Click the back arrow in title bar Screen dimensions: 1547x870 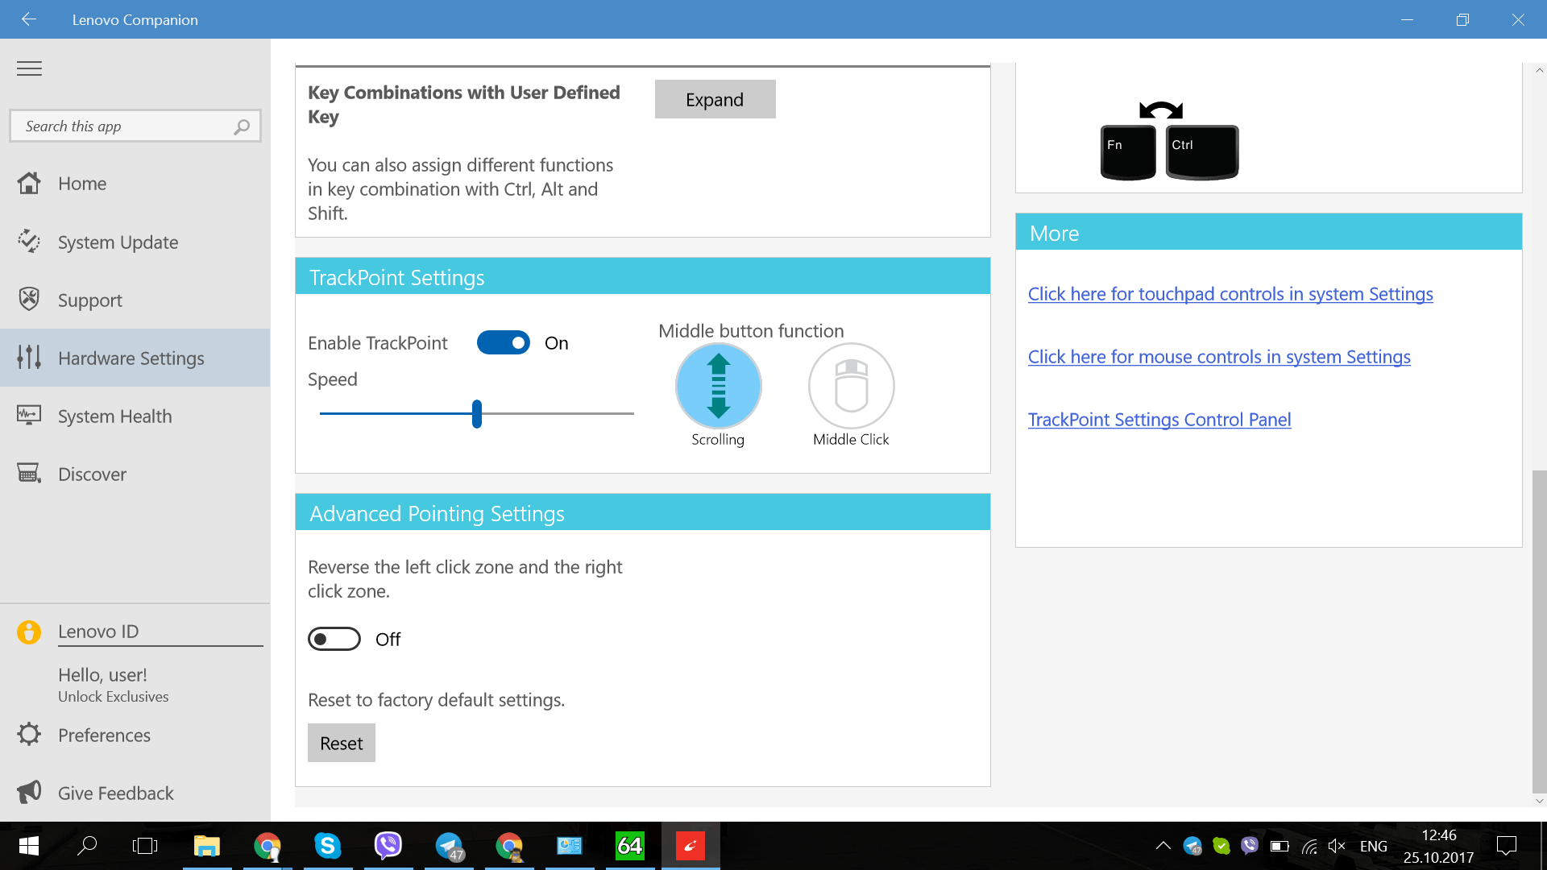(29, 19)
